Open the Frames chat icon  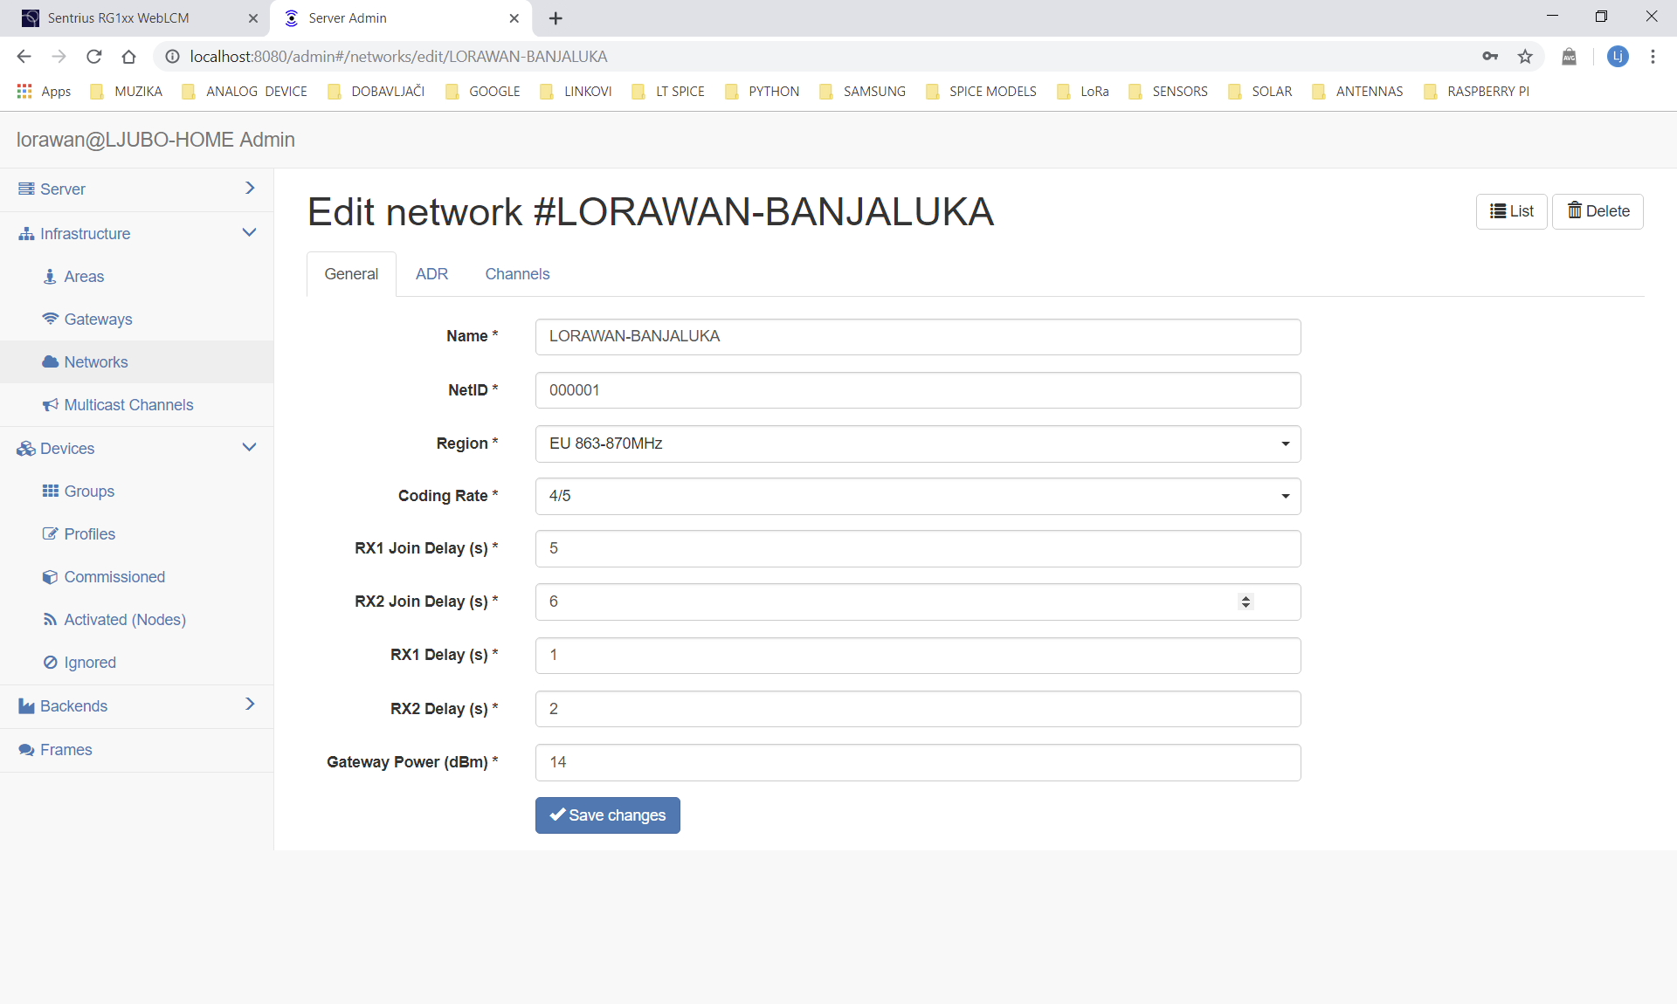click(27, 749)
